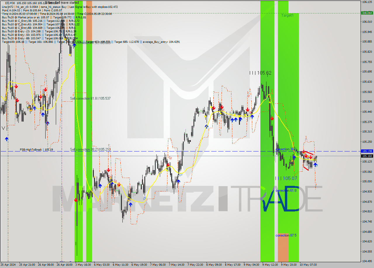Screen dimensions: 374x268
Task: Select the 105.190 price tag on axis
Action: [367, 151]
